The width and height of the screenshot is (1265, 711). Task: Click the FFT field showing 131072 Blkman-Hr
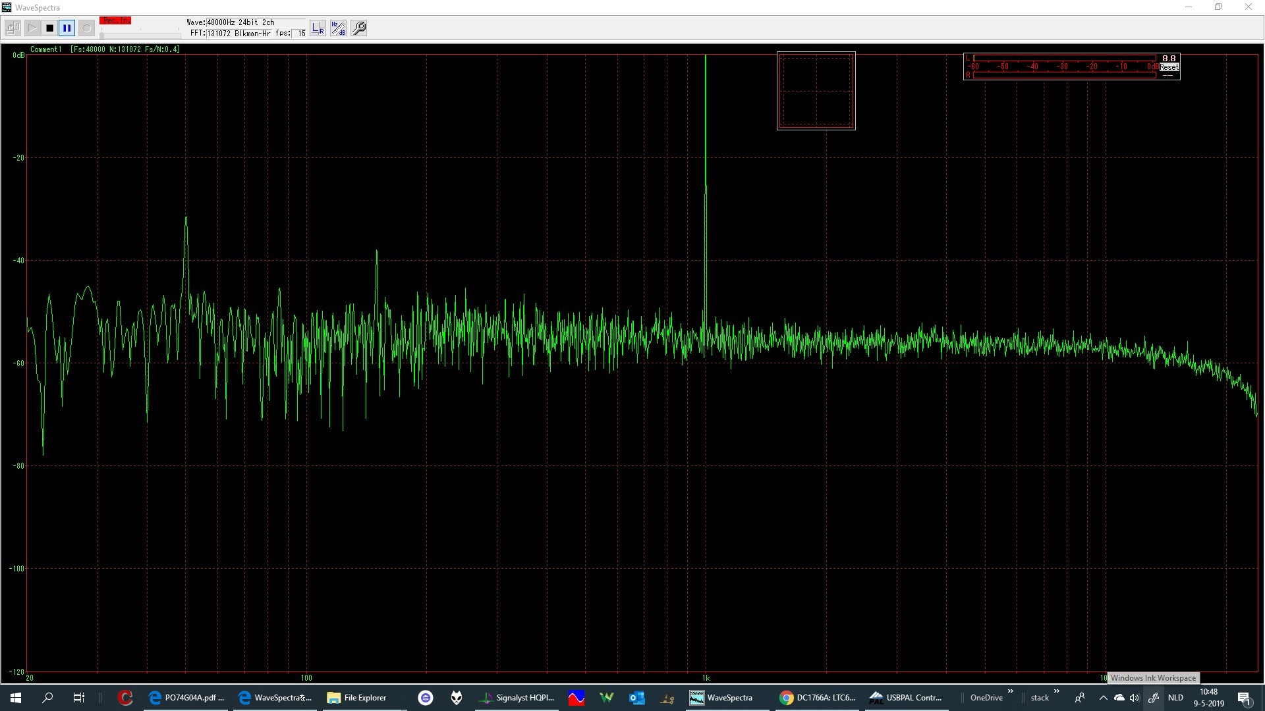239,34
